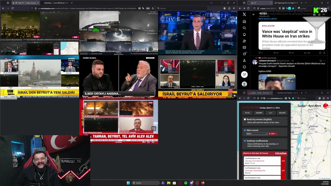
Task: Open X home icon in sidebar
Action: [244, 21]
